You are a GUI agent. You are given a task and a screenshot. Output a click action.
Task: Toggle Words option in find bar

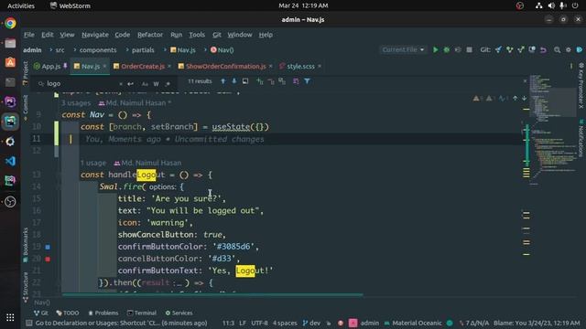point(157,83)
